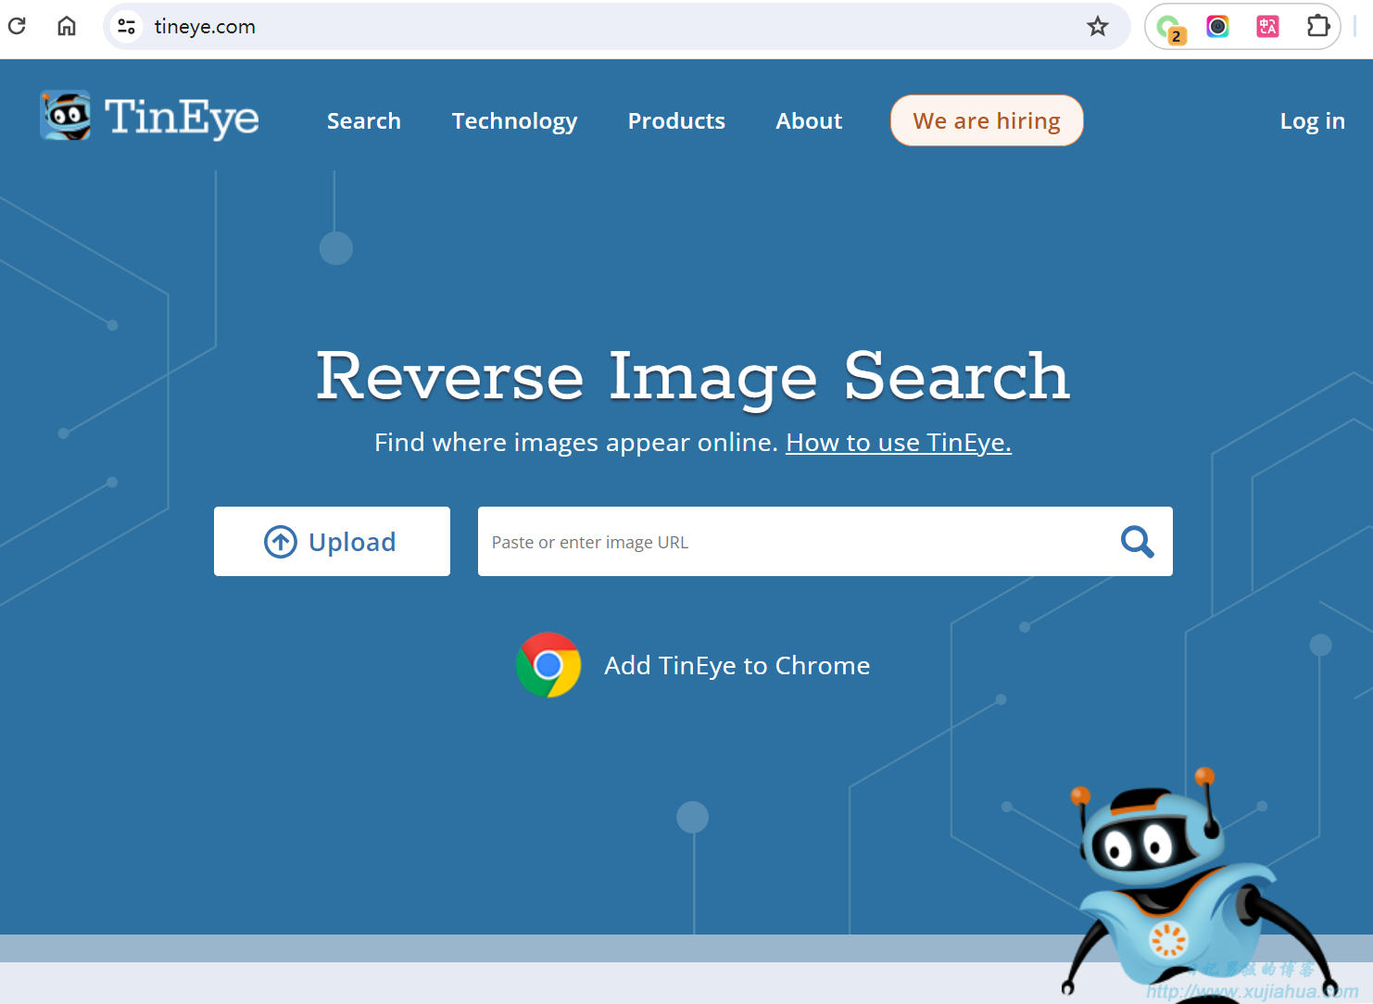Viewport: 1373px width, 1004px height.
Task: Open the Search menu item
Action: click(364, 121)
